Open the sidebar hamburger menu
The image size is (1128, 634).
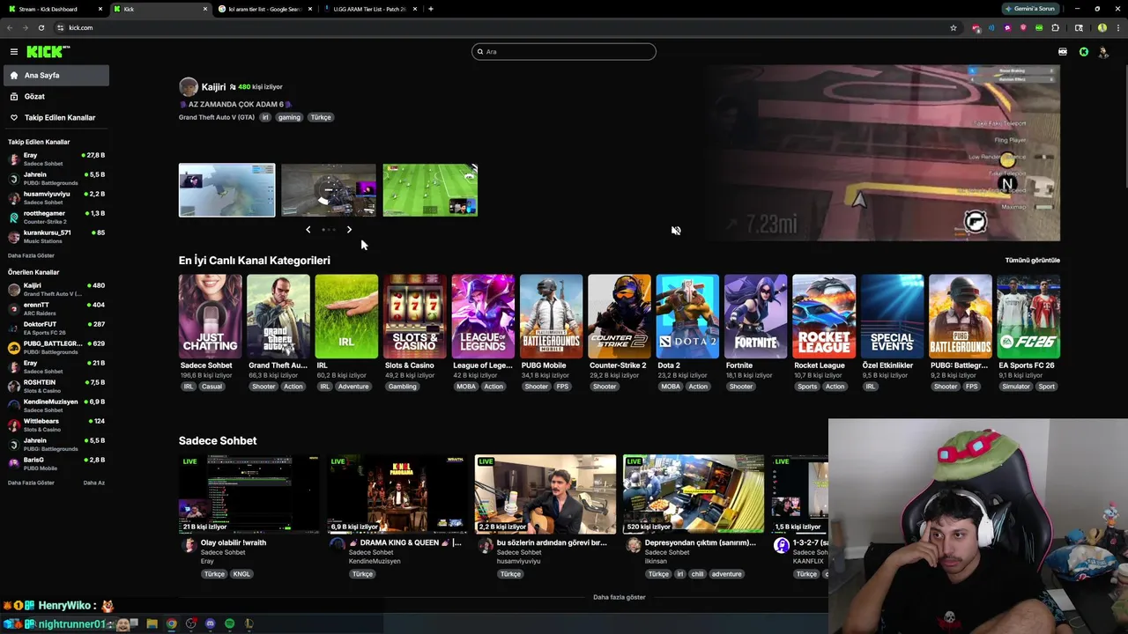click(x=14, y=52)
